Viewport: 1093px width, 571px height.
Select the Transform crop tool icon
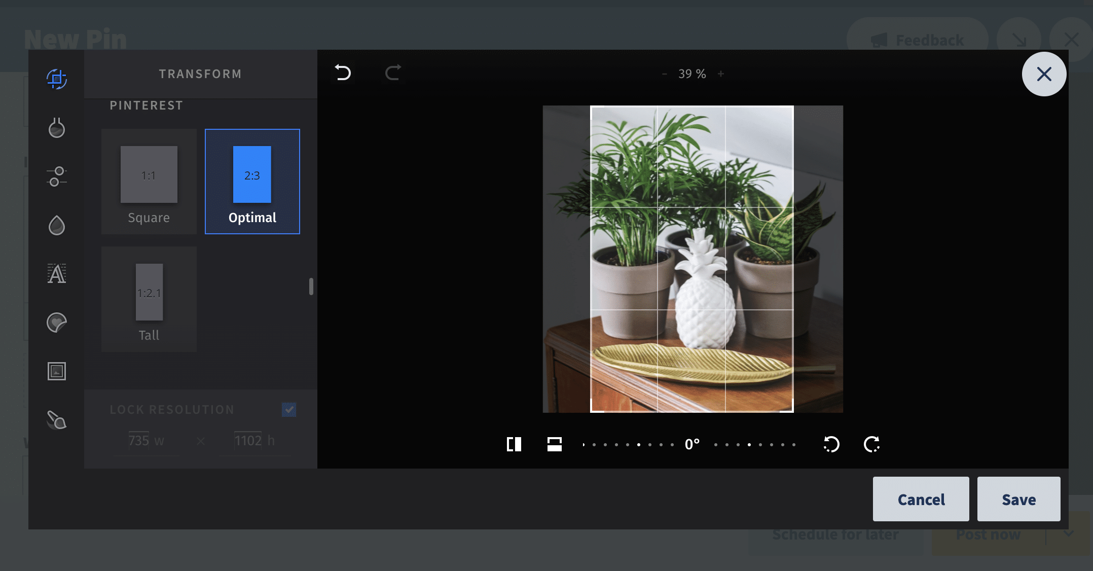(x=56, y=79)
